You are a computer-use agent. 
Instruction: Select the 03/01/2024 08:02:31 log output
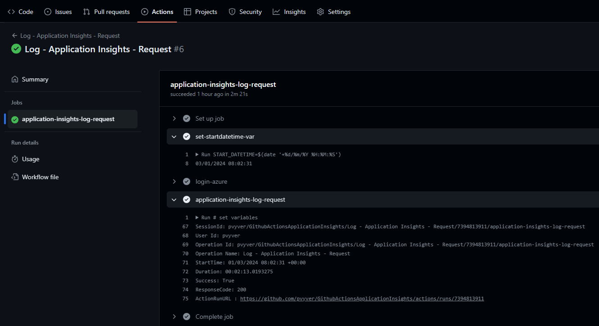[x=224, y=163]
